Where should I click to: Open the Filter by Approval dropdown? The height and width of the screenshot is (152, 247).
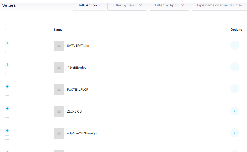click(x=169, y=5)
